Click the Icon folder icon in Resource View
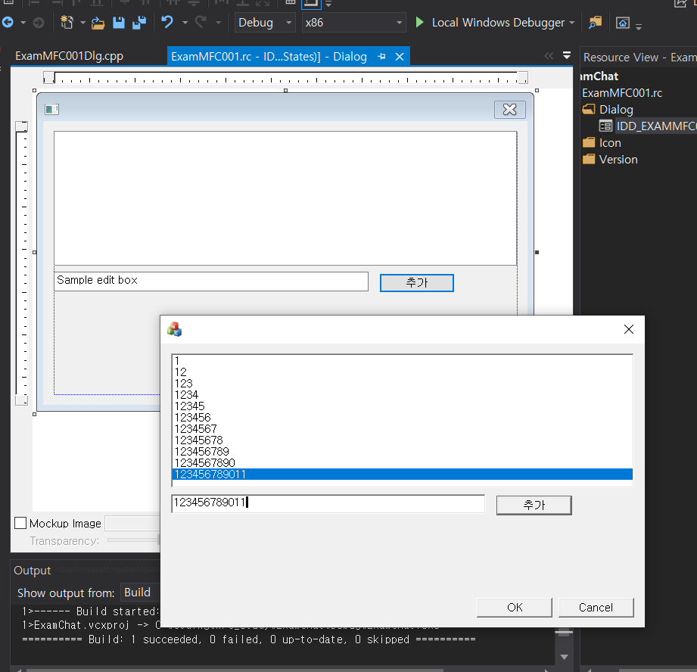The width and height of the screenshot is (697, 672). click(589, 143)
